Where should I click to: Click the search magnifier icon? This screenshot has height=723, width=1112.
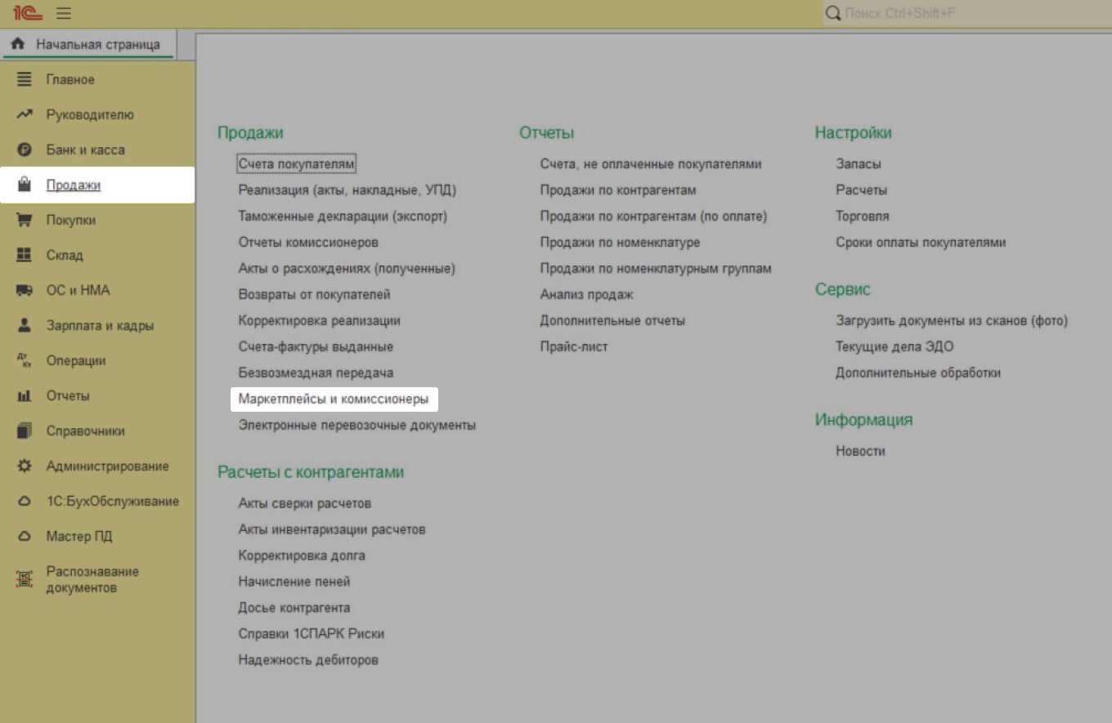click(833, 14)
